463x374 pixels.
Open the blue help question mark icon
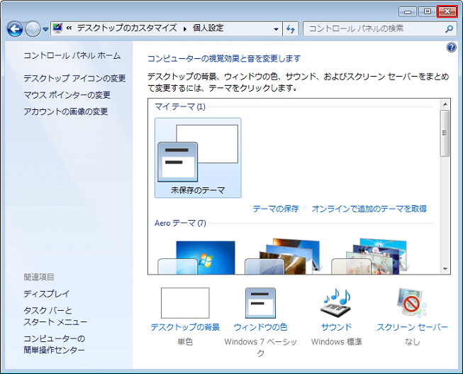tap(451, 48)
